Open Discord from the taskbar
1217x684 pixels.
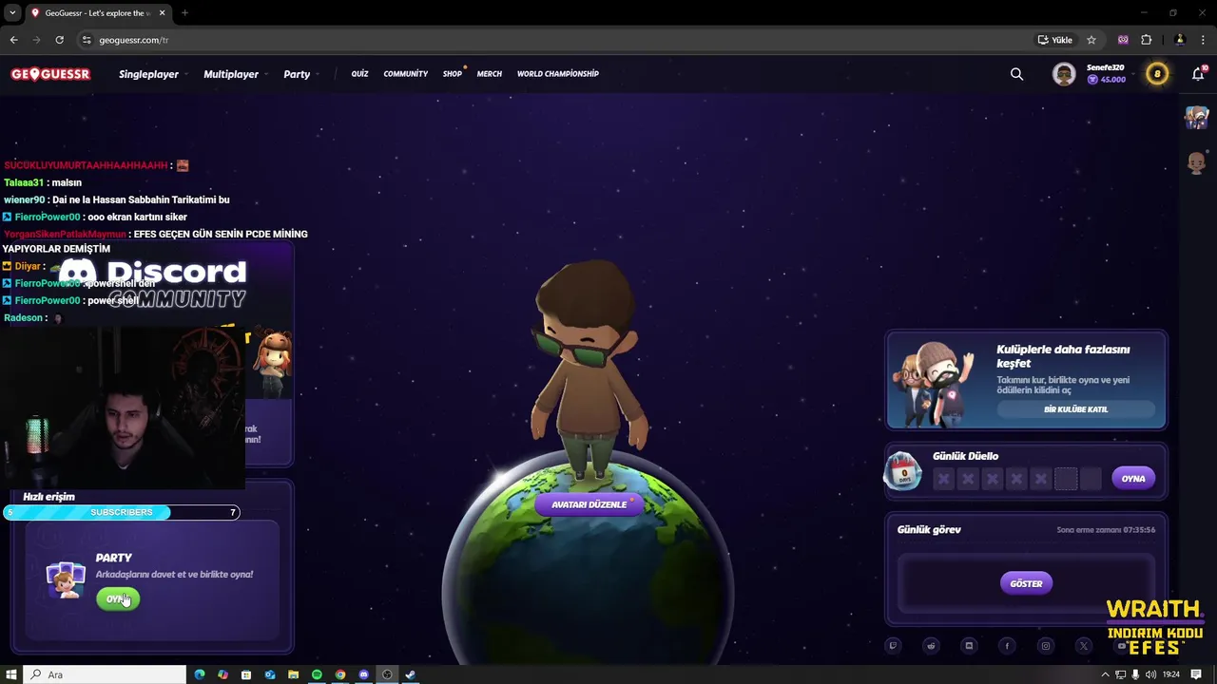pyautogui.click(x=363, y=674)
